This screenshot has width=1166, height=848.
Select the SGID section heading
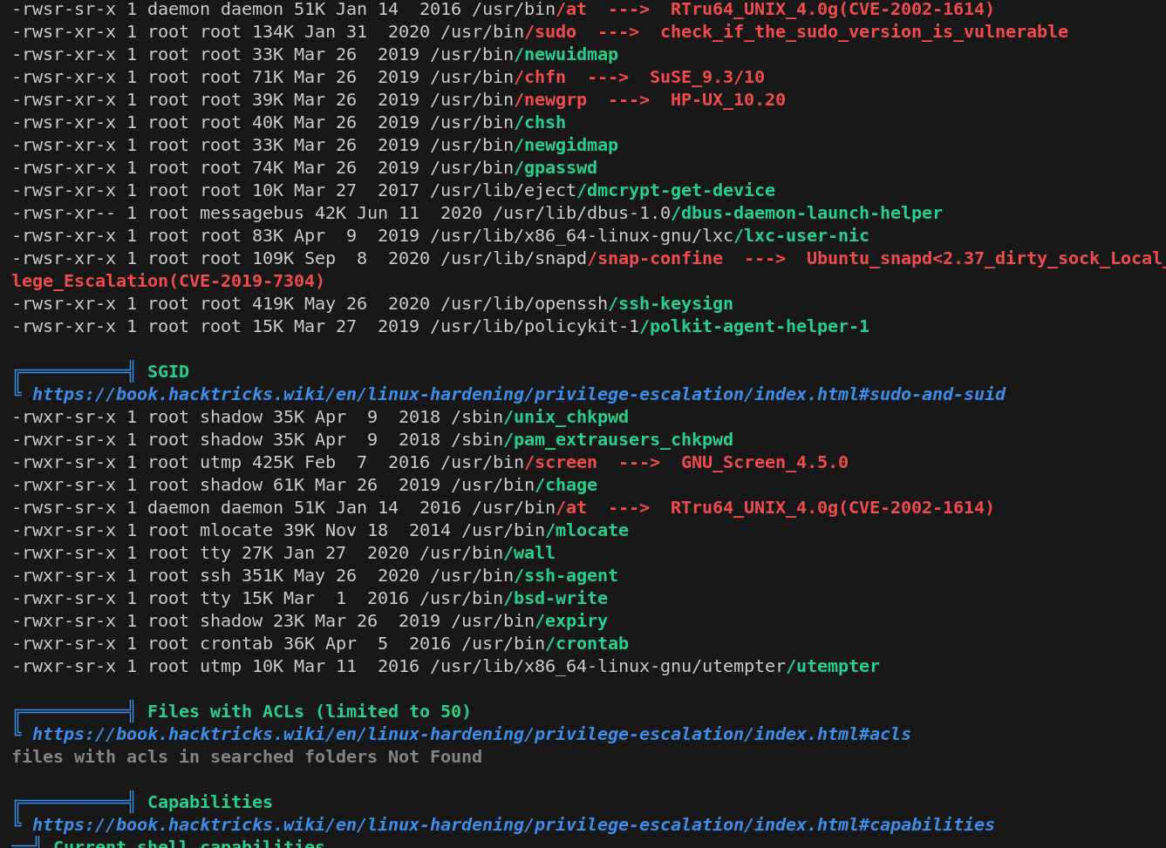point(168,371)
